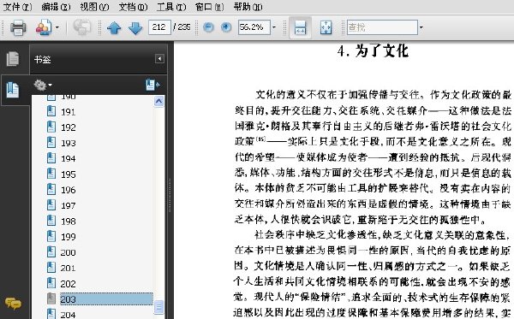The image size is (514, 319).
Task: Click the bookmarks scrollbar thumb
Action: coord(158,307)
